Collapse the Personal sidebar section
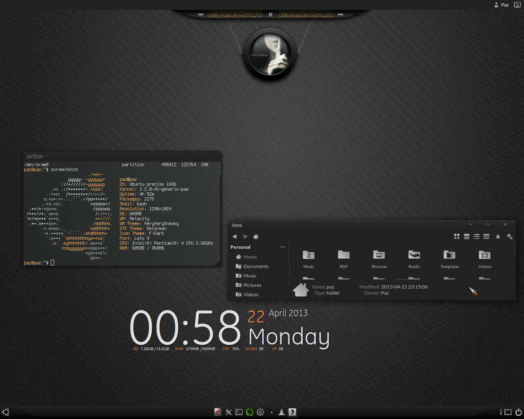The width and height of the screenshot is (524, 419). (x=282, y=247)
